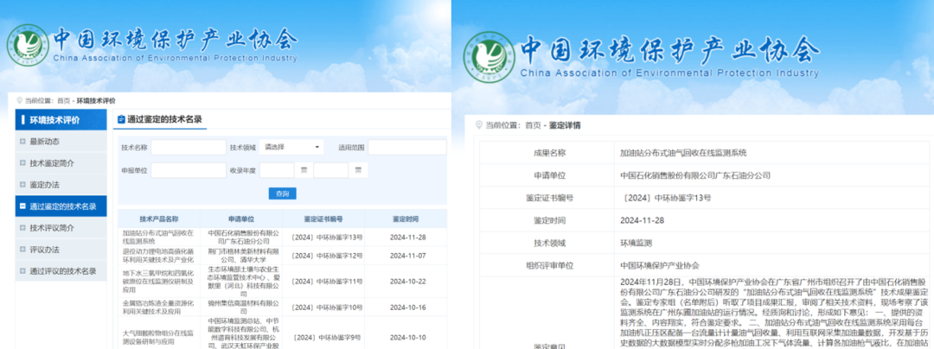Select certificate number 中环协鉴字13号 in the list table
934x349 pixels.
[x=327, y=238]
